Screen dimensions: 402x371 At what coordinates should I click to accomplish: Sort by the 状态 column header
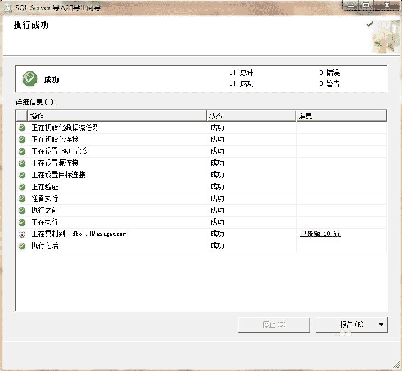point(251,116)
